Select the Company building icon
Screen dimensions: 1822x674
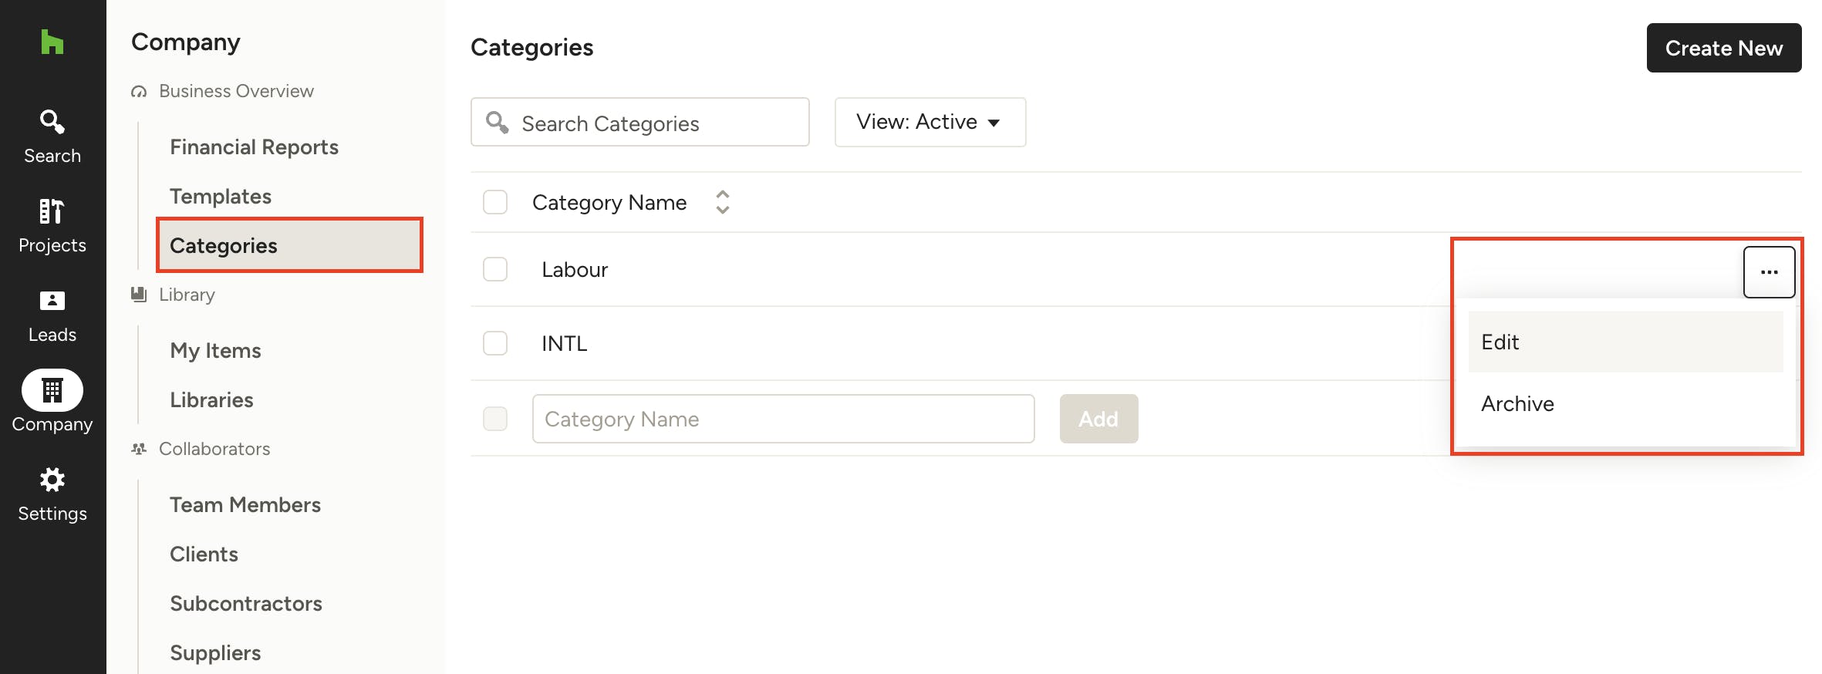[x=52, y=390]
